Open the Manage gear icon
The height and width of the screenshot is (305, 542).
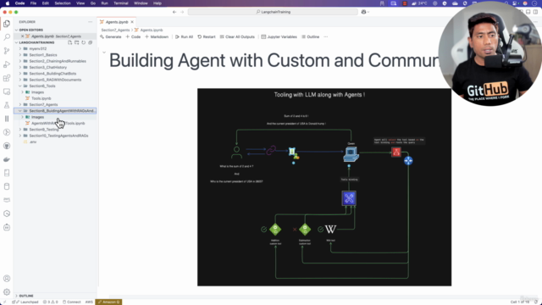pos(7,291)
